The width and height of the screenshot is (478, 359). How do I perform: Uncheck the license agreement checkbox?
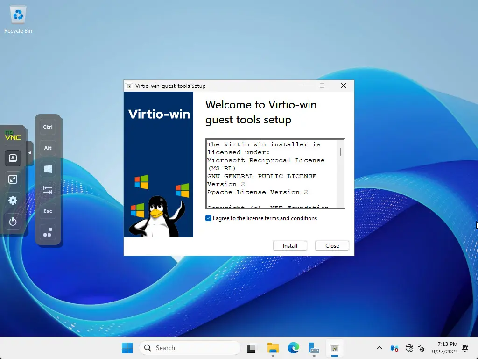point(209,218)
